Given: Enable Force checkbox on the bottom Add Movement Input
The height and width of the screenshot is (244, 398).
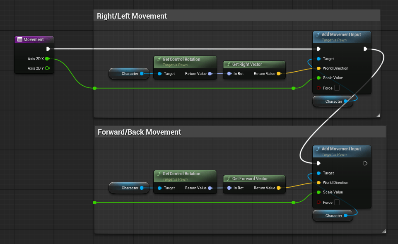Looking at the screenshot, I should (x=337, y=202).
